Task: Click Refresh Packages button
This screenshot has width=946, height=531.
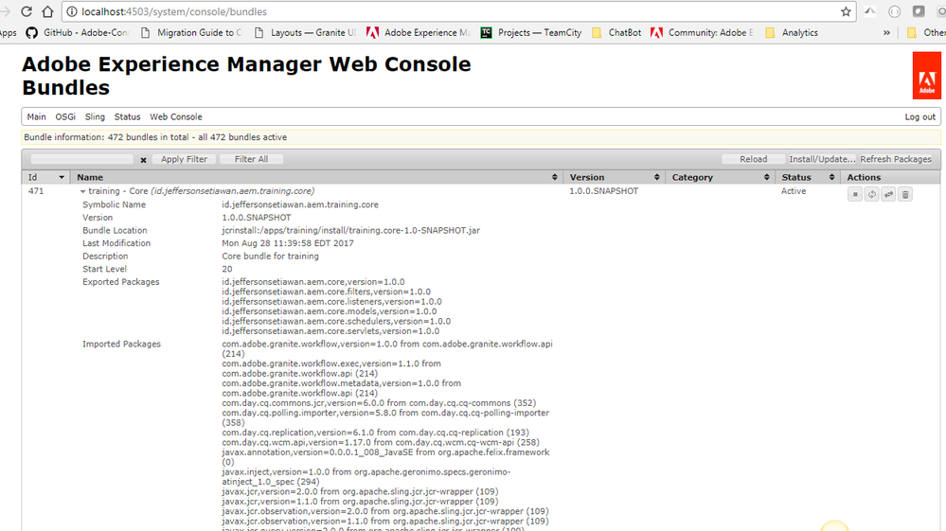Action: click(896, 159)
